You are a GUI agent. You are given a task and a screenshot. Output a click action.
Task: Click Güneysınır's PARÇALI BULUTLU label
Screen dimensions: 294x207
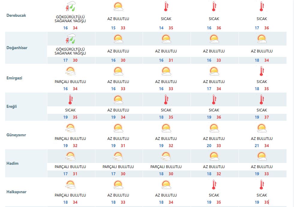pos(70,139)
